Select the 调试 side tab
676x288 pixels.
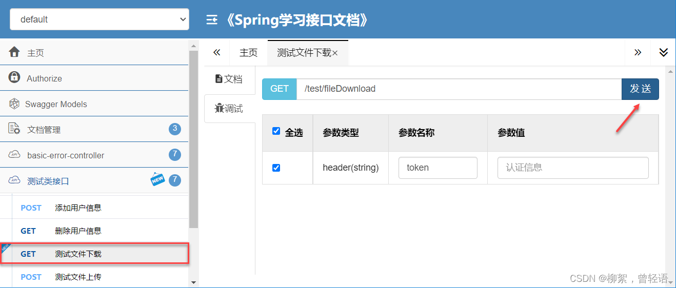tap(229, 108)
